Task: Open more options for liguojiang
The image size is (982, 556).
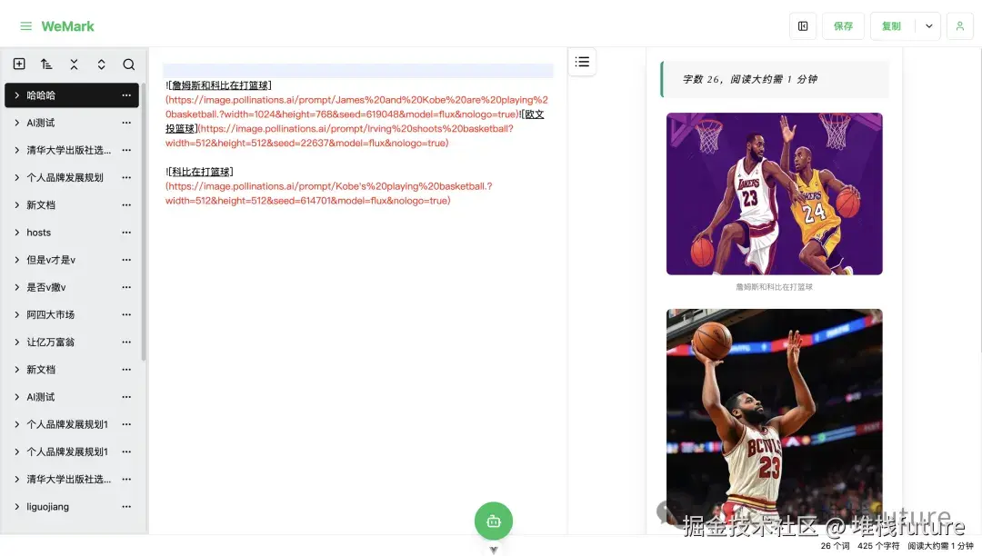Action: pos(126,507)
